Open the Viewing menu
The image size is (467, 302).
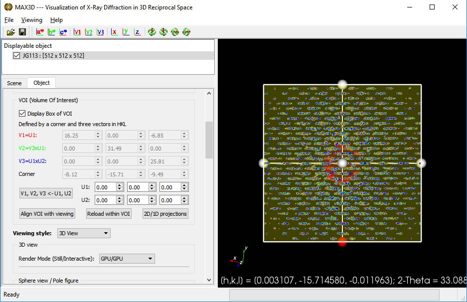[x=32, y=20]
